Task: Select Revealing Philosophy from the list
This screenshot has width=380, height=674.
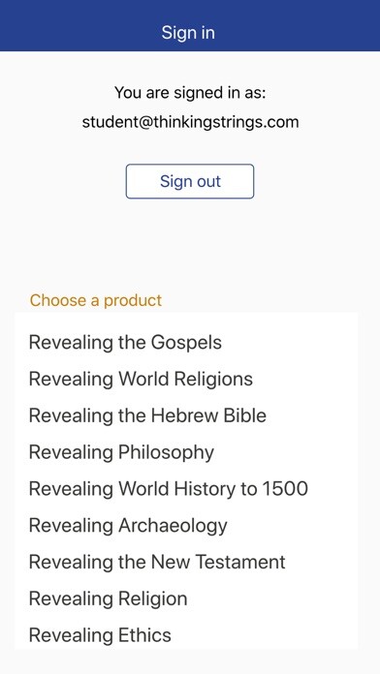Action: click(x=186, y=452)
